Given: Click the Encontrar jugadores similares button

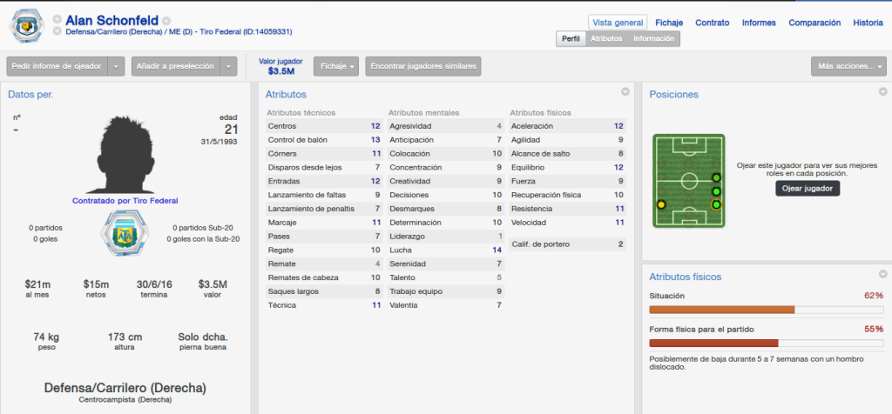Looking at the screenshot, I should (423, 66).
